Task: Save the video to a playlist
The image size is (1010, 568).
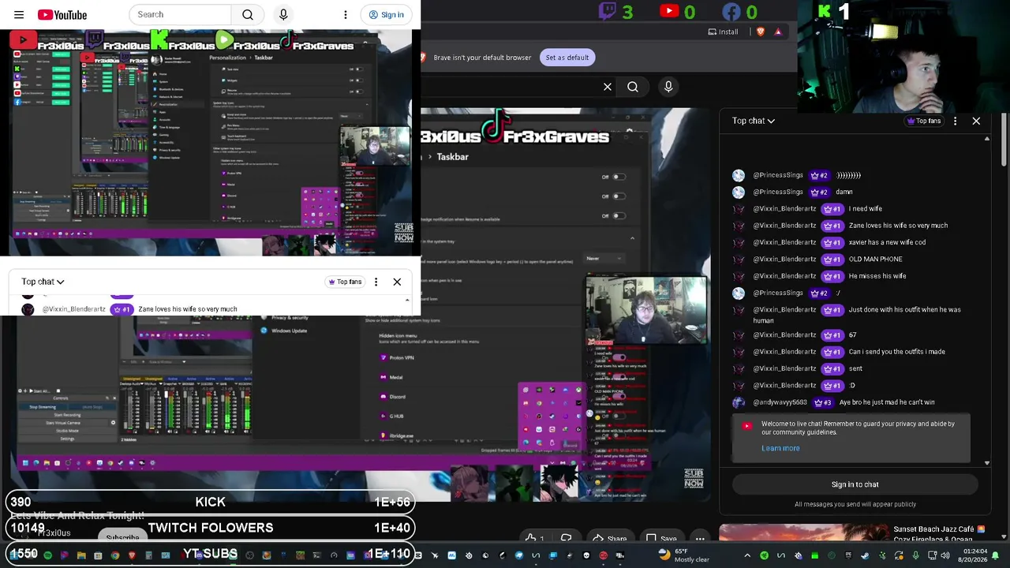Action: 661,540
